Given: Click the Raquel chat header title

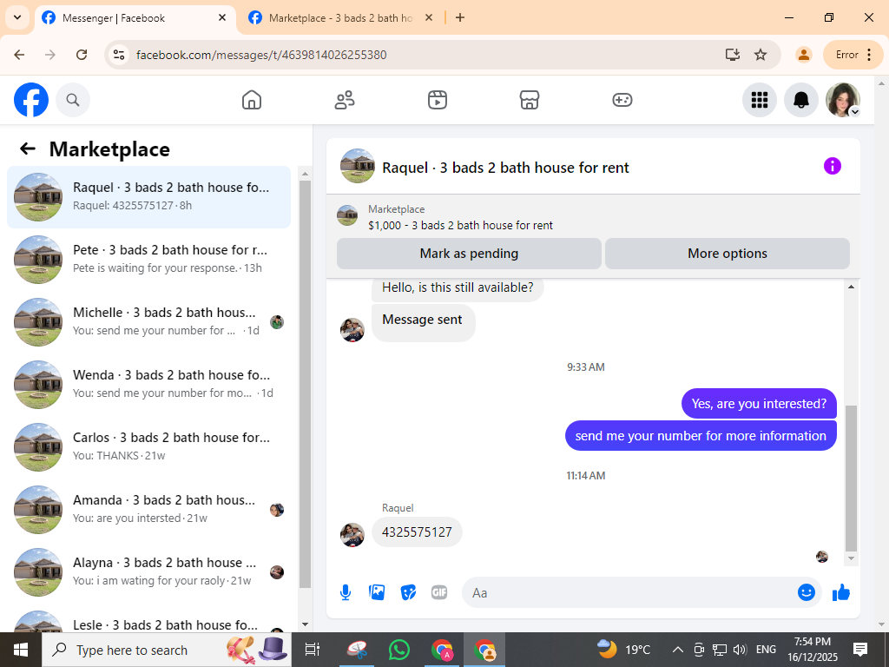Looking at the screenshot, I should coord(505,168).
